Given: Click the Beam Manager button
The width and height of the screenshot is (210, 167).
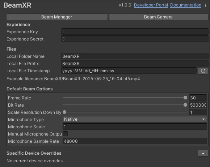Looking at the screenshot, I should (57, 17).
